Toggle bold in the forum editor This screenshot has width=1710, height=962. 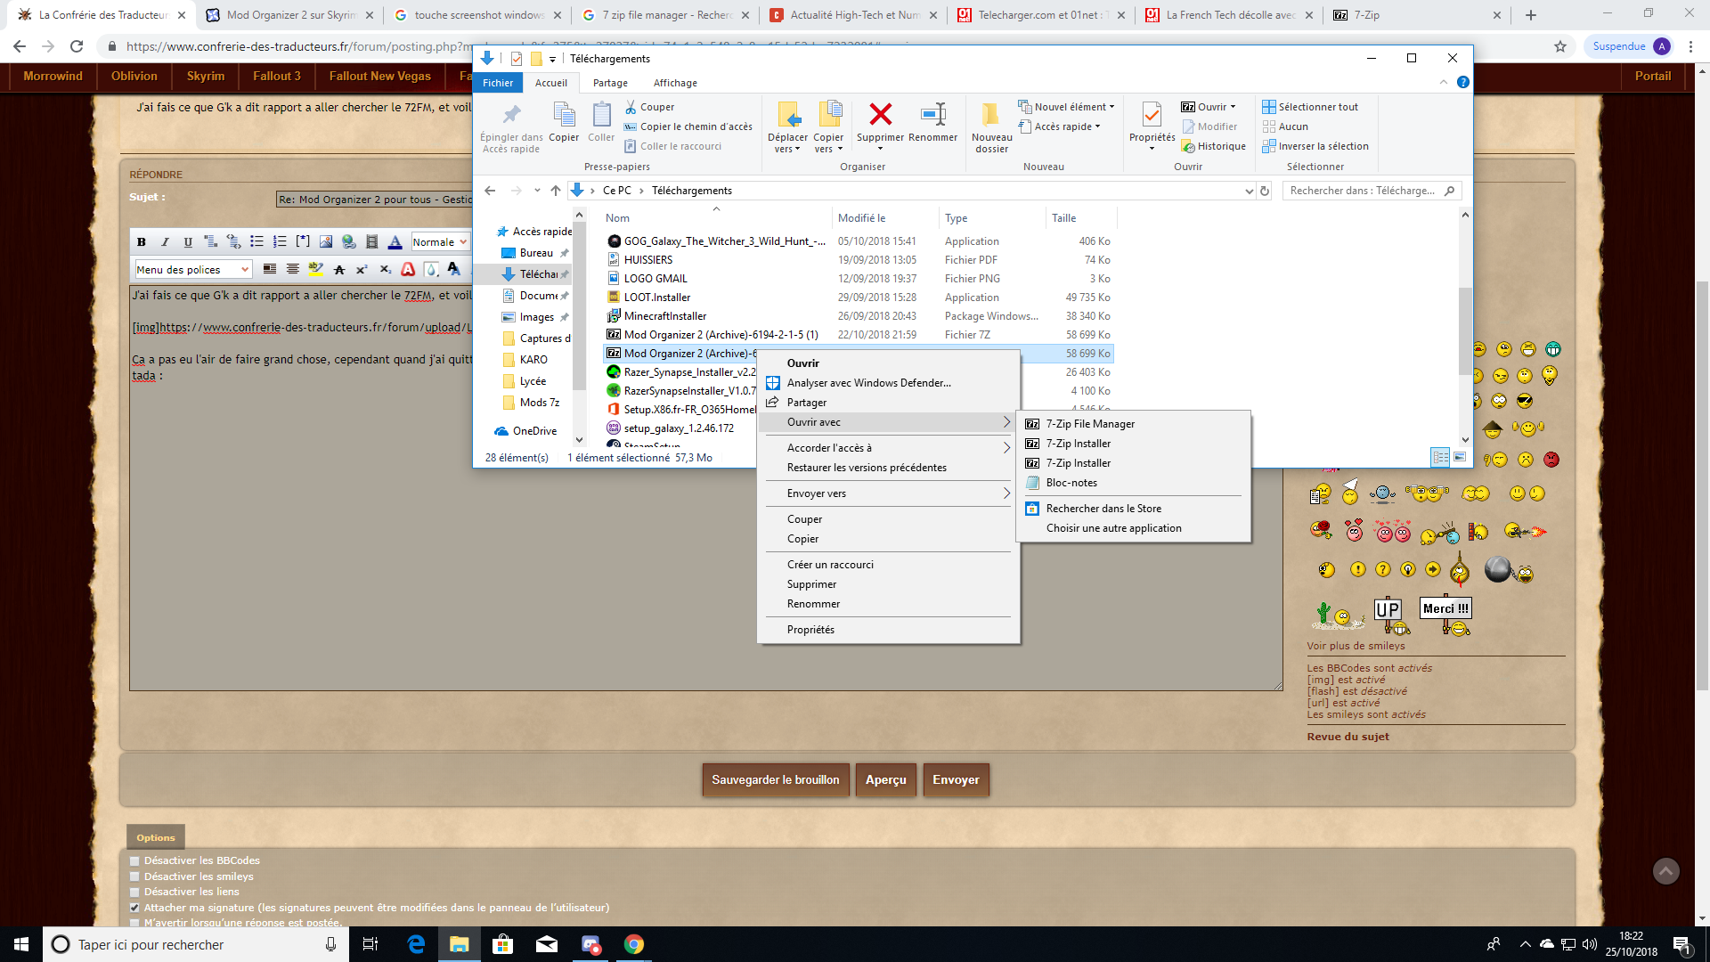tap(141, 242)
